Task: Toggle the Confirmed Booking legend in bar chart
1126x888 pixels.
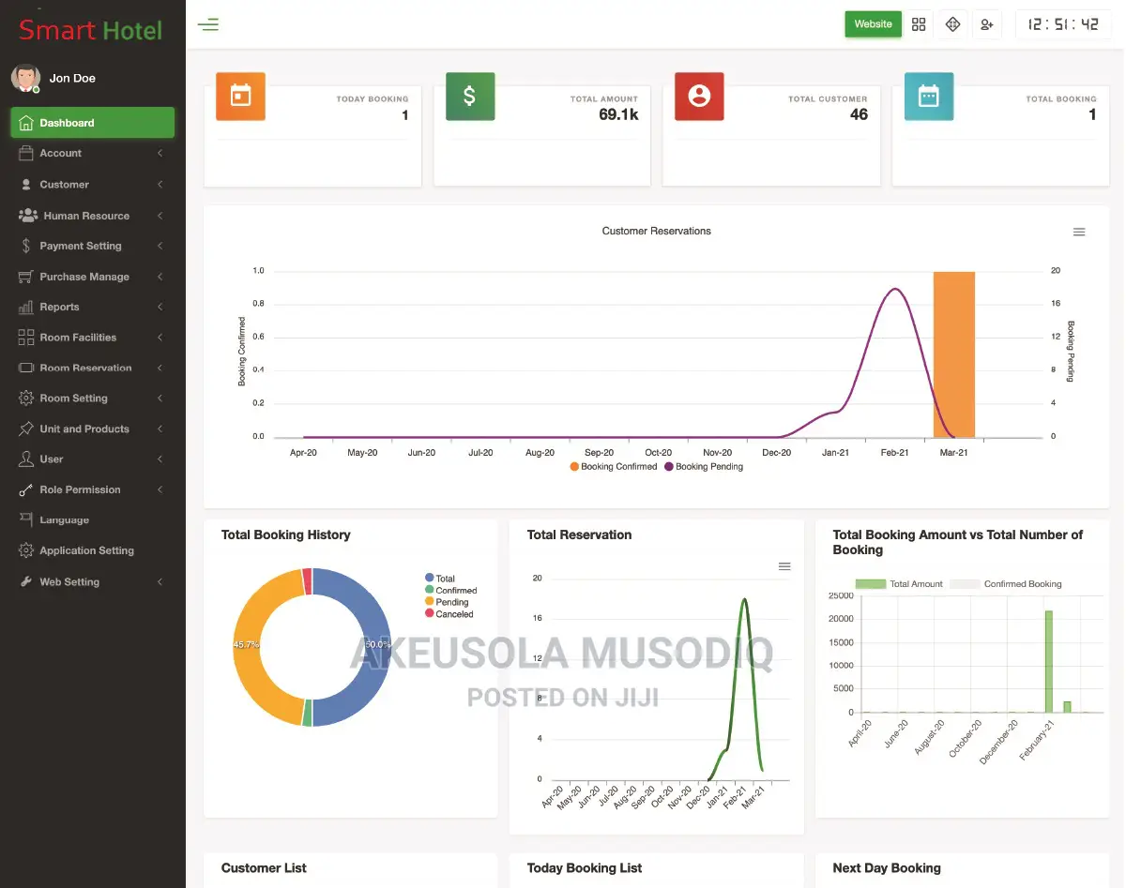Action: pyautogui.click(x=1006, y=584)
